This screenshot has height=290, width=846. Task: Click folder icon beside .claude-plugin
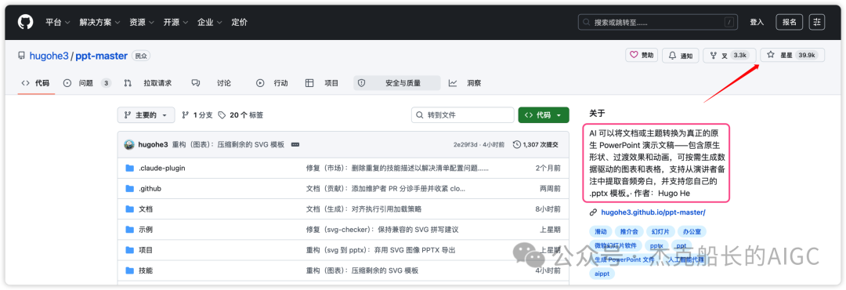129,168
